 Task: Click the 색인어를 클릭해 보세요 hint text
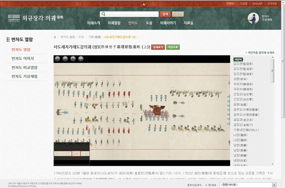(x=260, y=53)
